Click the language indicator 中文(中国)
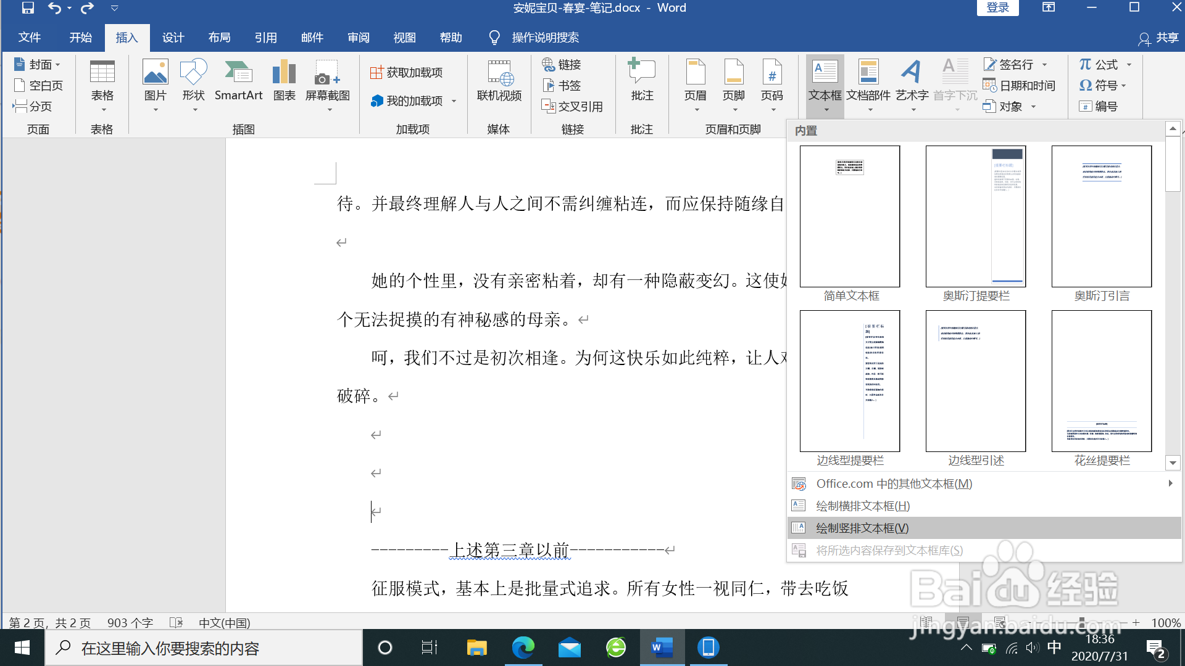The height and width of the screenshot is (666, 1185). tap(224, 623)
